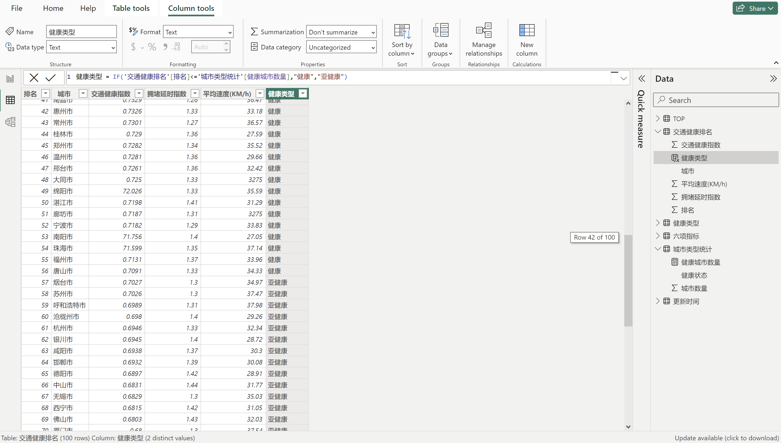
Task: Switch to Report view icon
Action: (10, 79)
